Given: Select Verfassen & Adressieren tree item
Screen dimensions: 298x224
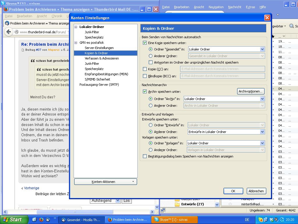Looking at the screenshot, I should (x=102, y=58).
